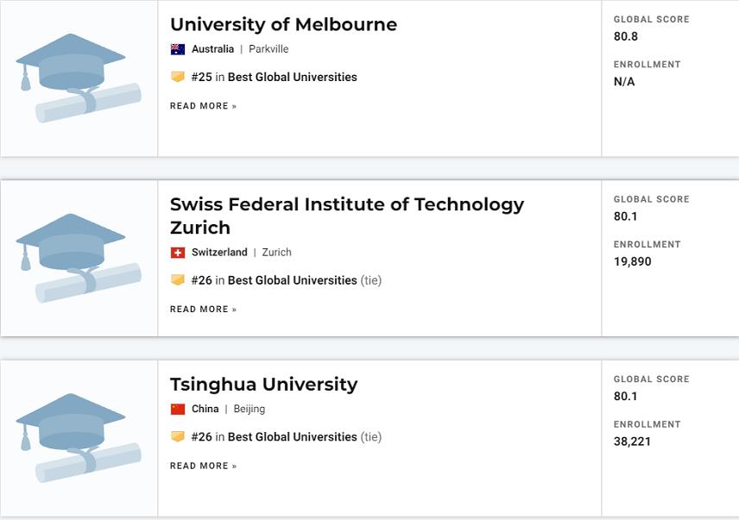Click ETH Zurich's gold ranking badge icon
The image size is (739, 520).
178,280
